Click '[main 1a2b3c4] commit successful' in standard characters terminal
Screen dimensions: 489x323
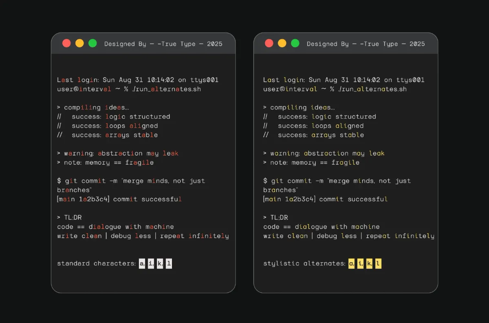(x=119, y=199)
